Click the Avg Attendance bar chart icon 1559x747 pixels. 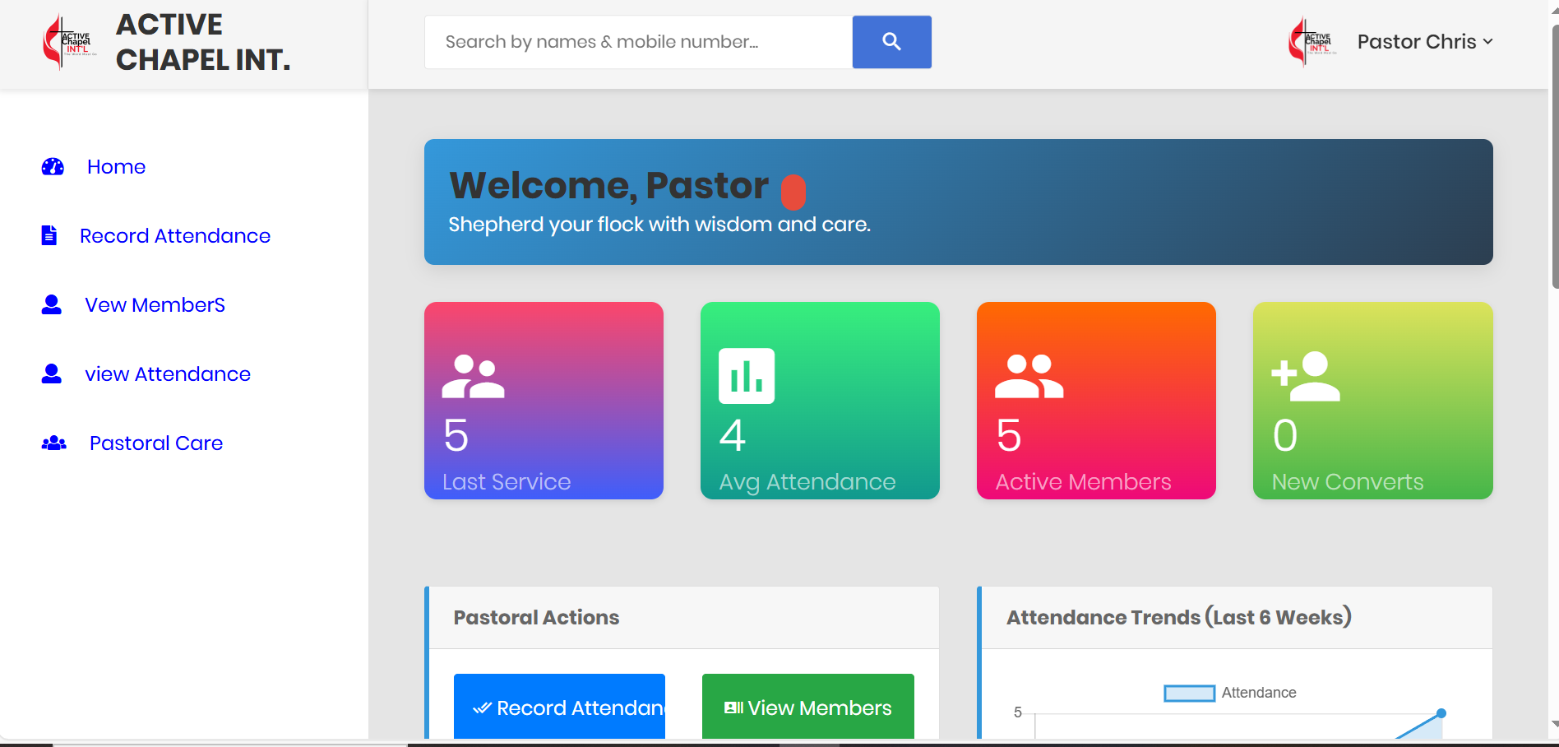(746, 375)
